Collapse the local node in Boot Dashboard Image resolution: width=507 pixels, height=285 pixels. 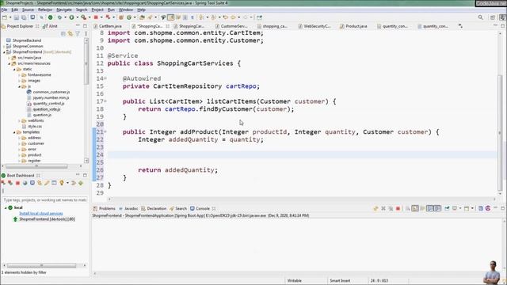click(x=6, y=207)
